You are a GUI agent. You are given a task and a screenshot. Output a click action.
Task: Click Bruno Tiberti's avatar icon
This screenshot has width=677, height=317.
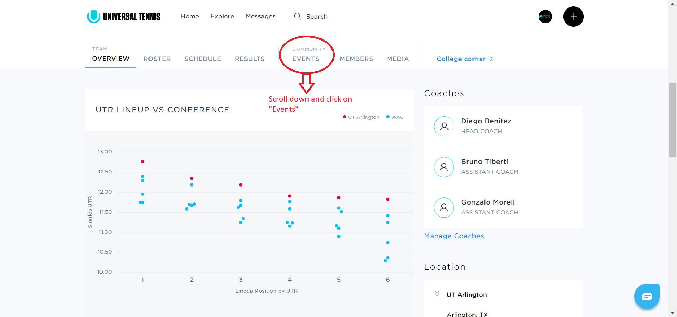(444, 167)
